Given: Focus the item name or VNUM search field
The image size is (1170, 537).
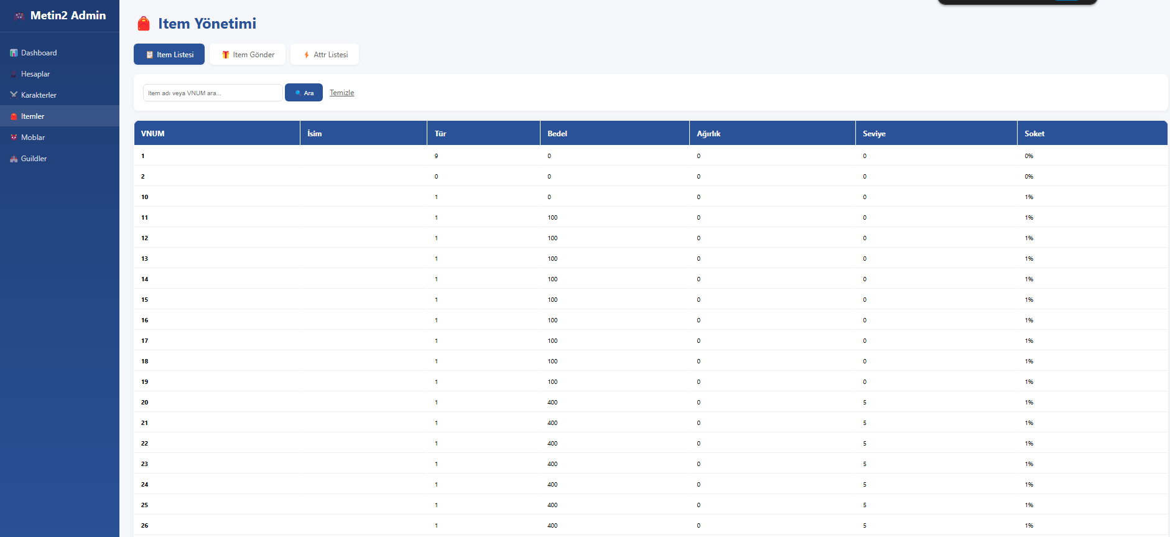Looking at the screenshot, I should [213, 93].
